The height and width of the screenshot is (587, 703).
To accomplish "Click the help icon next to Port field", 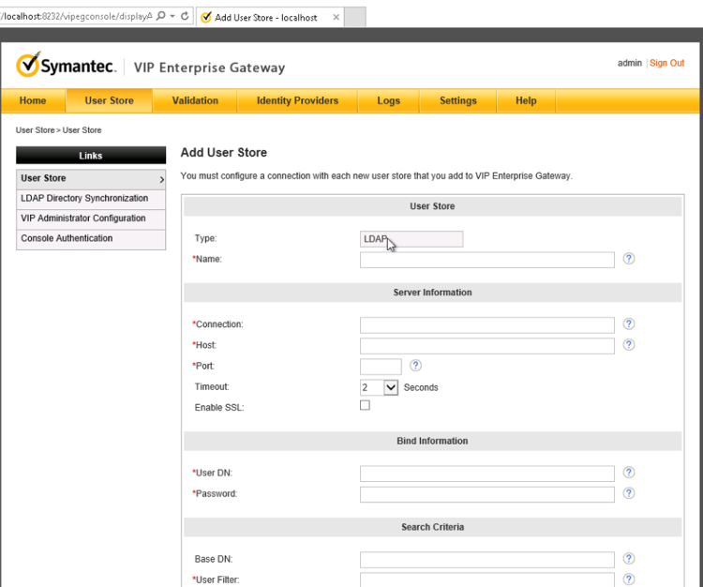I will click(x=415, y=366).
